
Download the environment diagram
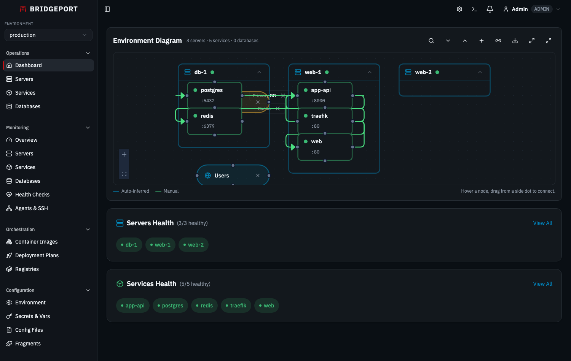(515, 41)
